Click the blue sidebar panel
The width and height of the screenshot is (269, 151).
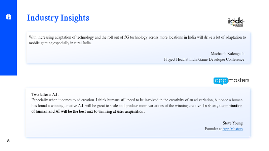[8, 38]
